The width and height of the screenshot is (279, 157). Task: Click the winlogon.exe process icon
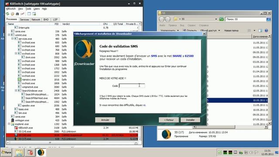[x=13, y=120]
